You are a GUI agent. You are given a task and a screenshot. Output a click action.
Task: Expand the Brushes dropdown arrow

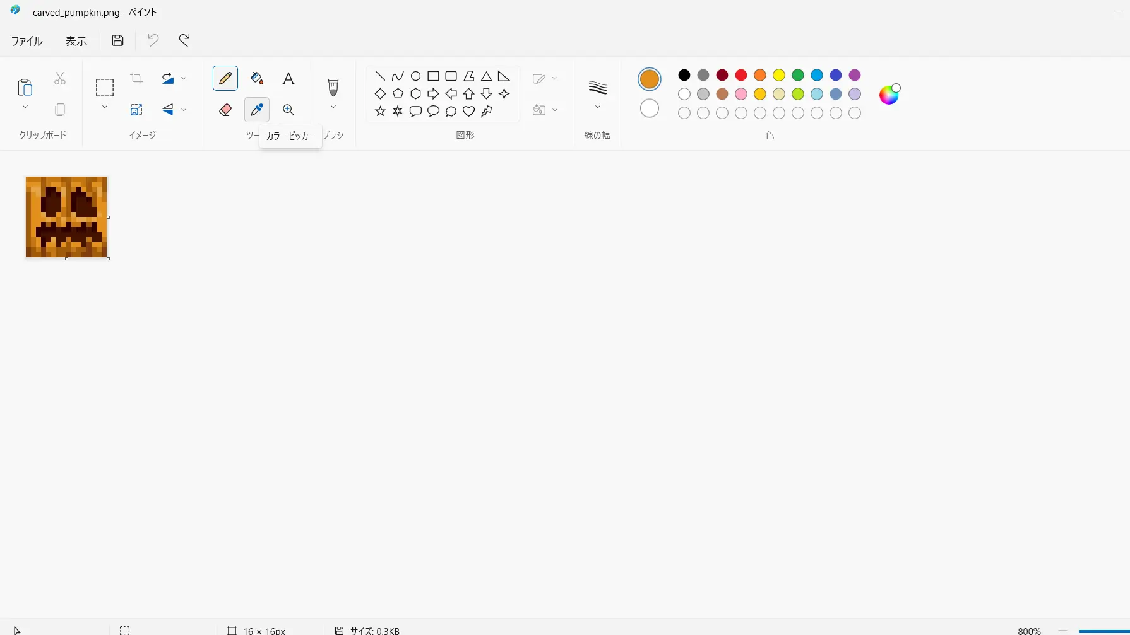click(x=333, y=107)
